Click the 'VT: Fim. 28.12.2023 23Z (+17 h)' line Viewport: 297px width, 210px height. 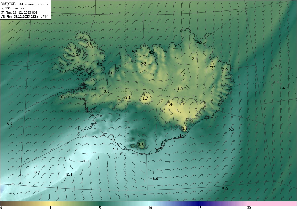(x=25, y=17)
